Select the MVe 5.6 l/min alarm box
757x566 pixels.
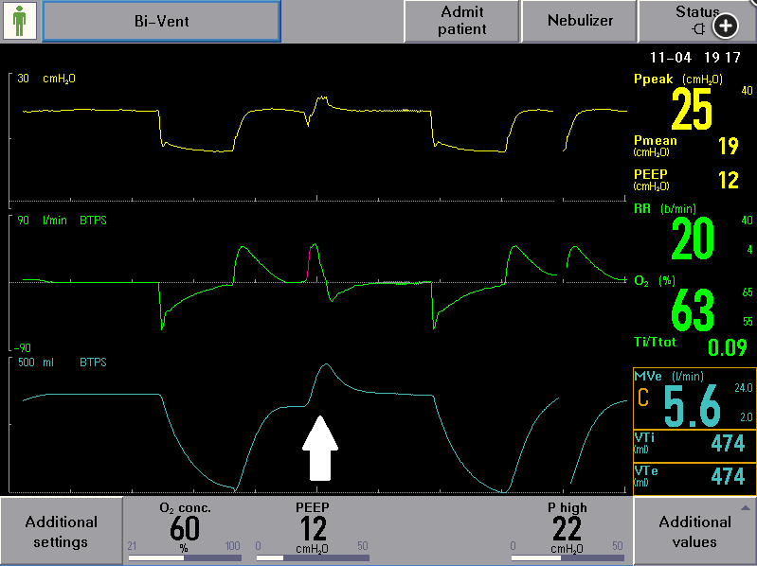694,398
